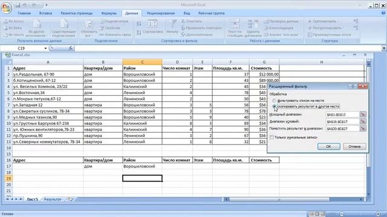The image size is (387, 217).
Task: Show detail icon in Структура group
Action: point(356,22)
